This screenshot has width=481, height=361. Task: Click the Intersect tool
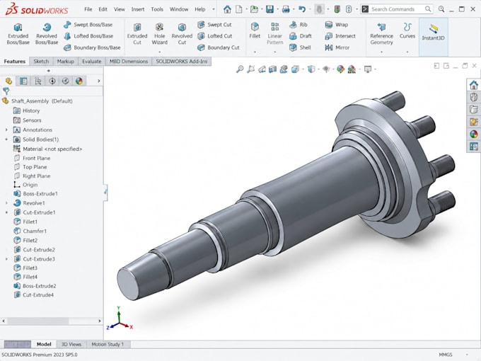tap(340, 36)
